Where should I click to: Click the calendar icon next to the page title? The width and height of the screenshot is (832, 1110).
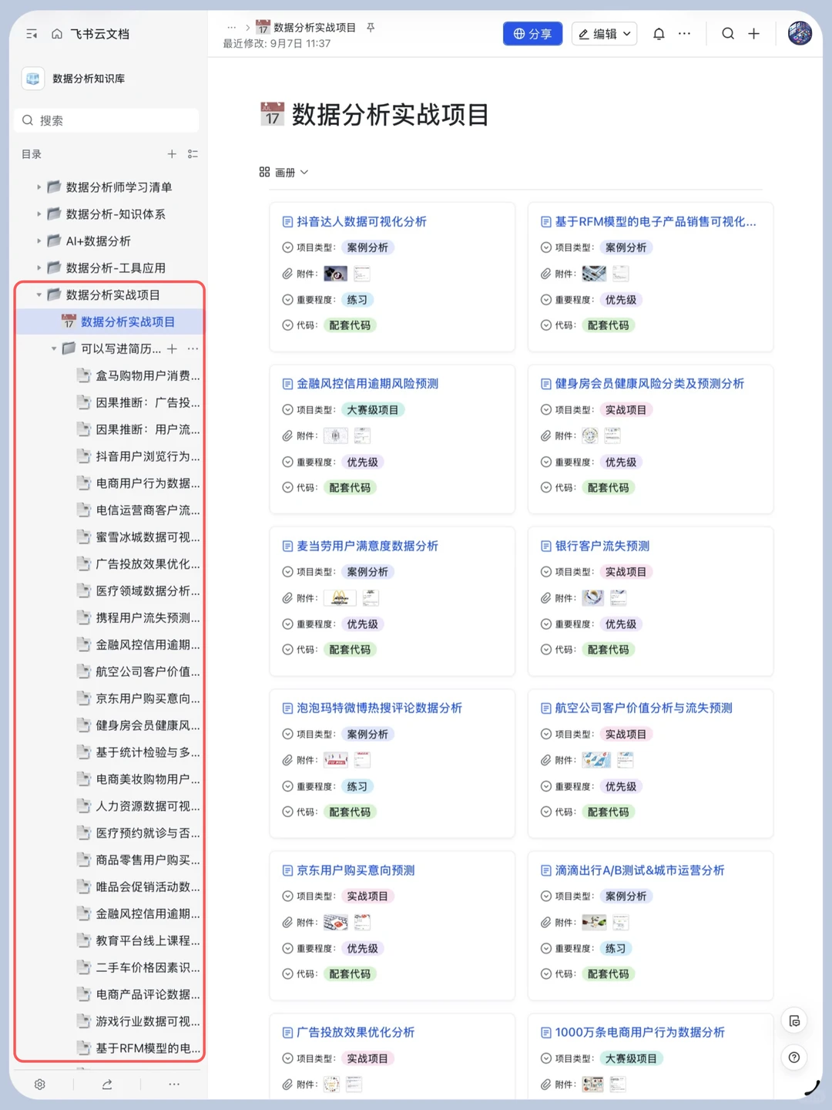coord(272,114)
